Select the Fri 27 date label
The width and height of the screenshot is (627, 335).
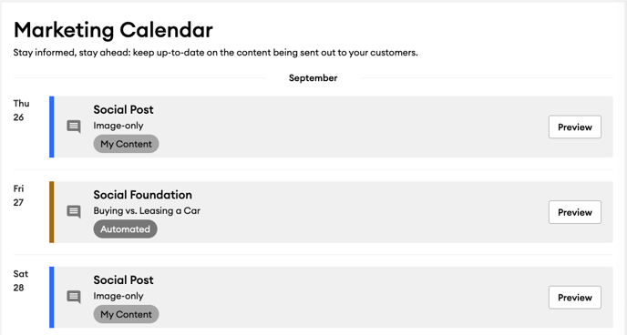19,196
